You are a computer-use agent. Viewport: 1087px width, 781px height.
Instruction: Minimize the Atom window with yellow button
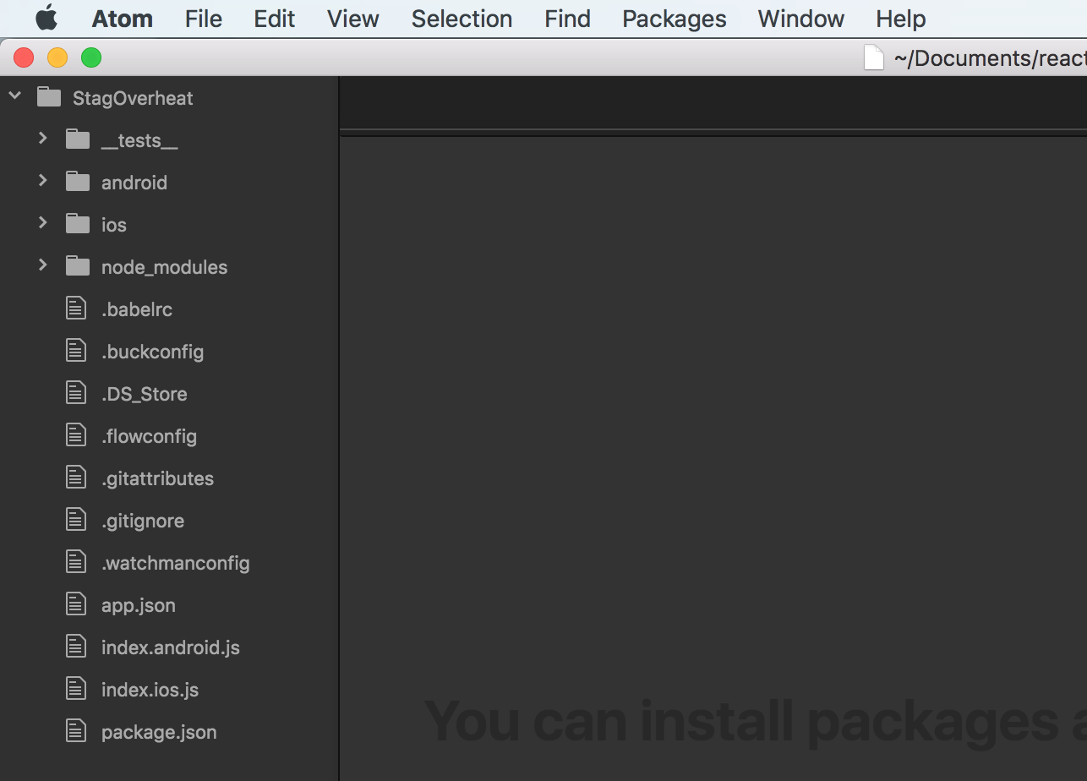(x=57, y=57)
